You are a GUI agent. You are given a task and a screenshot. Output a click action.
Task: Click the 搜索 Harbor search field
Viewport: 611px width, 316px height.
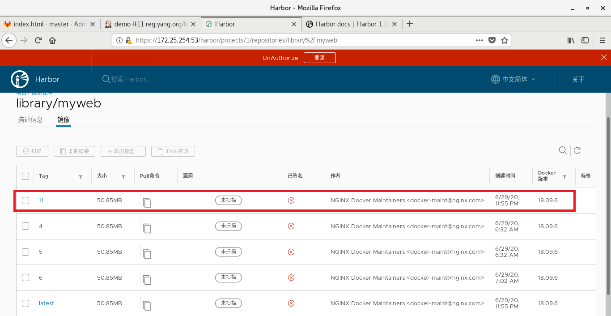(x=131, y=79)
